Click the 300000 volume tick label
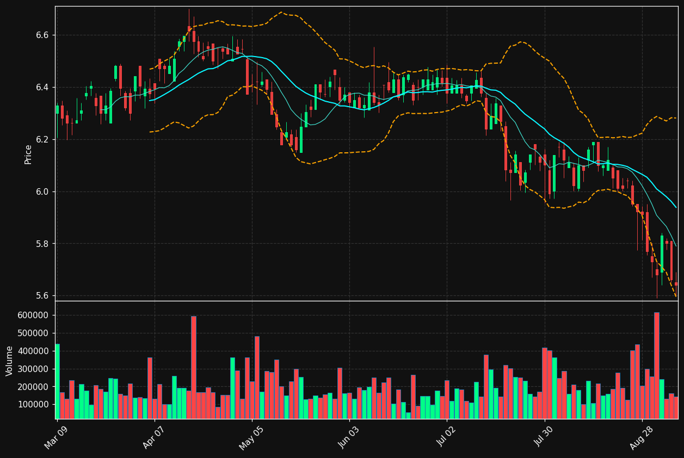 coord(34,369)
